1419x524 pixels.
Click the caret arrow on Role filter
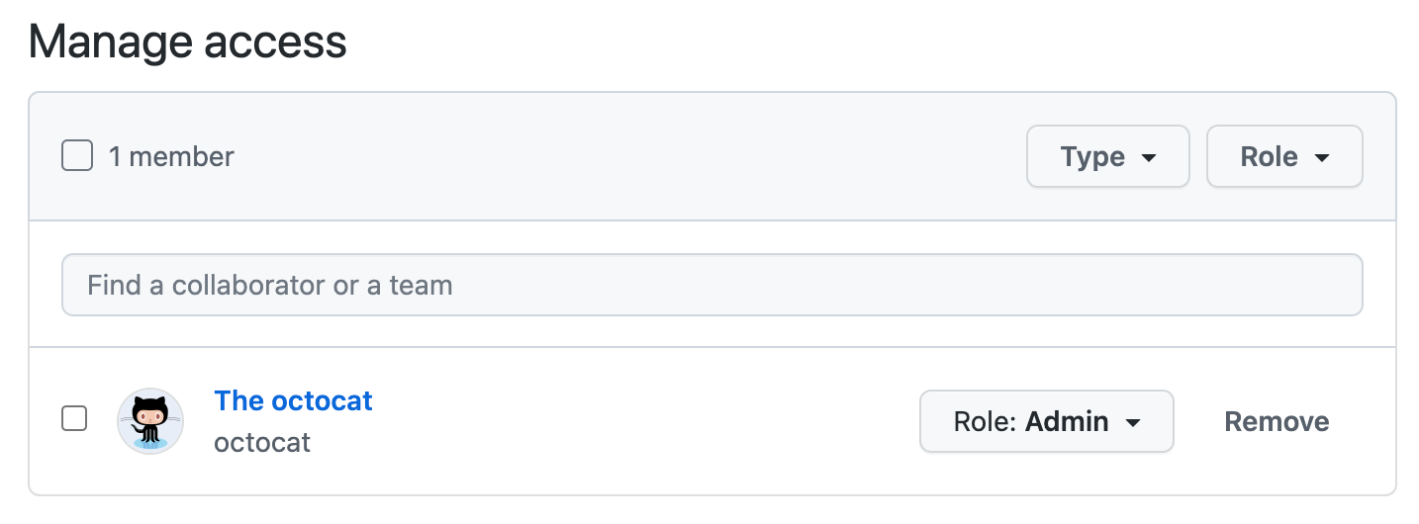pyautogui.click(x=1321, y=158)
